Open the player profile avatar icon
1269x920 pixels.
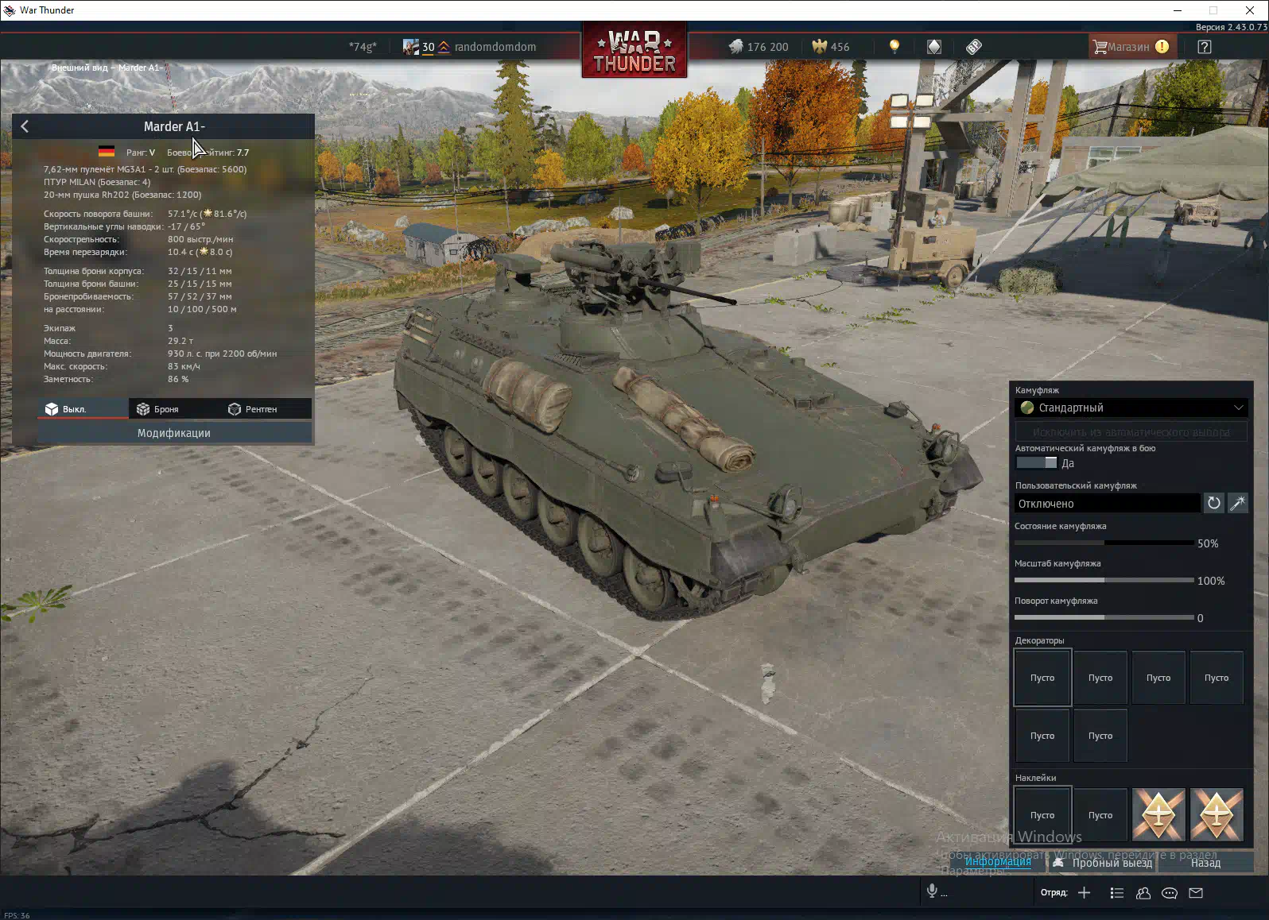(x=410, y=47)
